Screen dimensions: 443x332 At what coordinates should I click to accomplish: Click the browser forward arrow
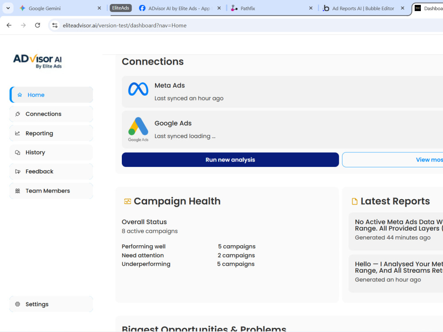pos(23,25)
